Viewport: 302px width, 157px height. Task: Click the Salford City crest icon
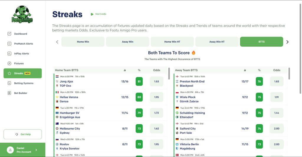[x=177, y=128]
